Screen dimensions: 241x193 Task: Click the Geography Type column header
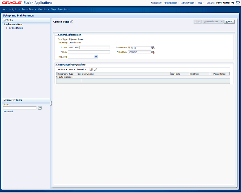tap(68, 74)
